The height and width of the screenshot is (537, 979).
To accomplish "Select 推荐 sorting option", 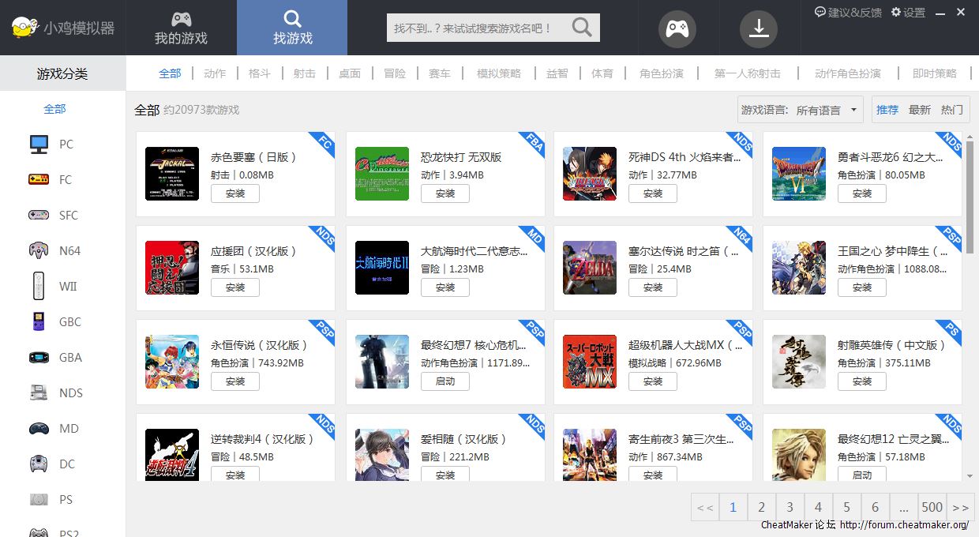I will [x=887, y=110].
